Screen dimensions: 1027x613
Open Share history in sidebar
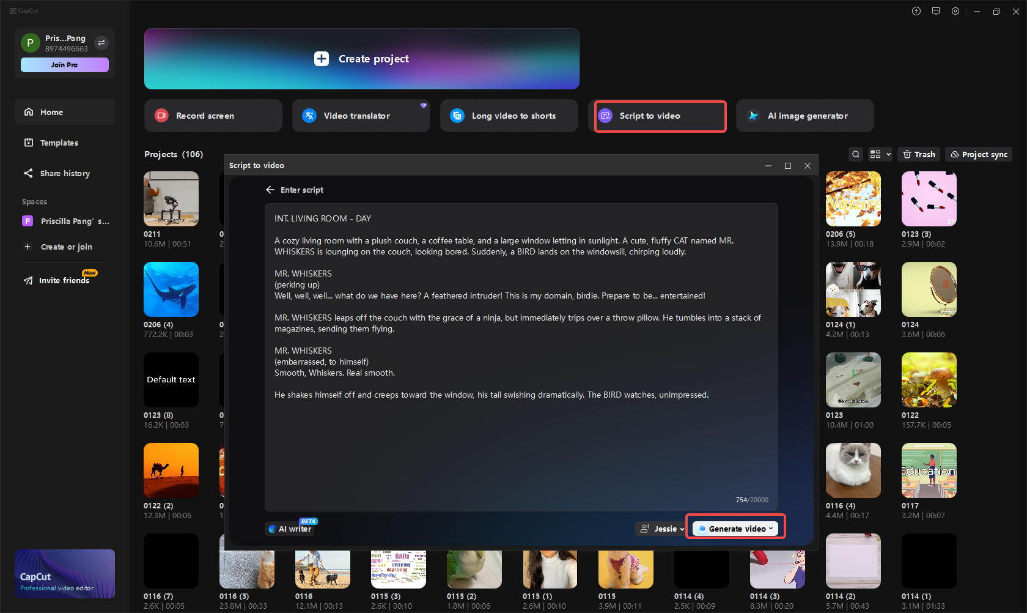pos(65,173)
